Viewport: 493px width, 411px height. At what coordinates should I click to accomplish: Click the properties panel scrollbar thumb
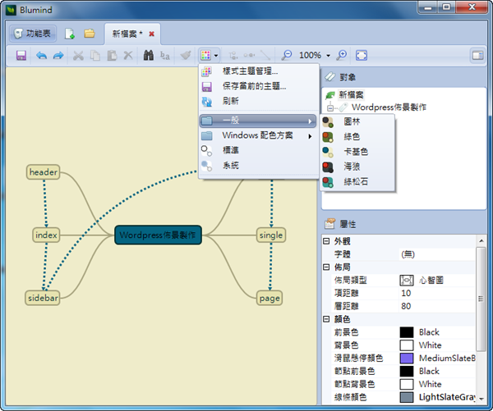(x=481, y=299)
